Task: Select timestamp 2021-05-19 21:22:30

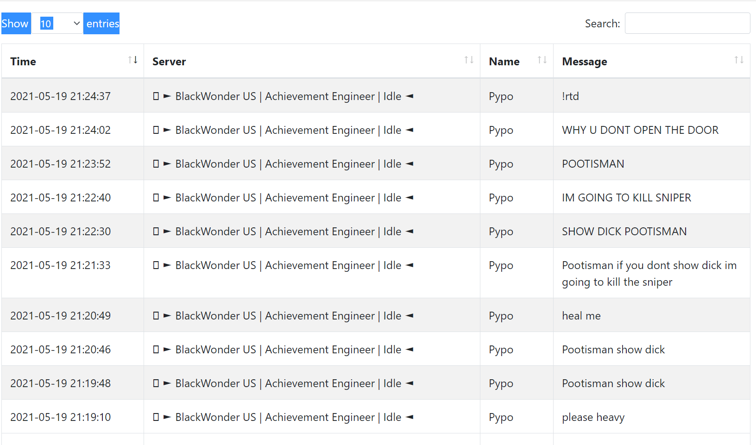Action: (61, 232)
